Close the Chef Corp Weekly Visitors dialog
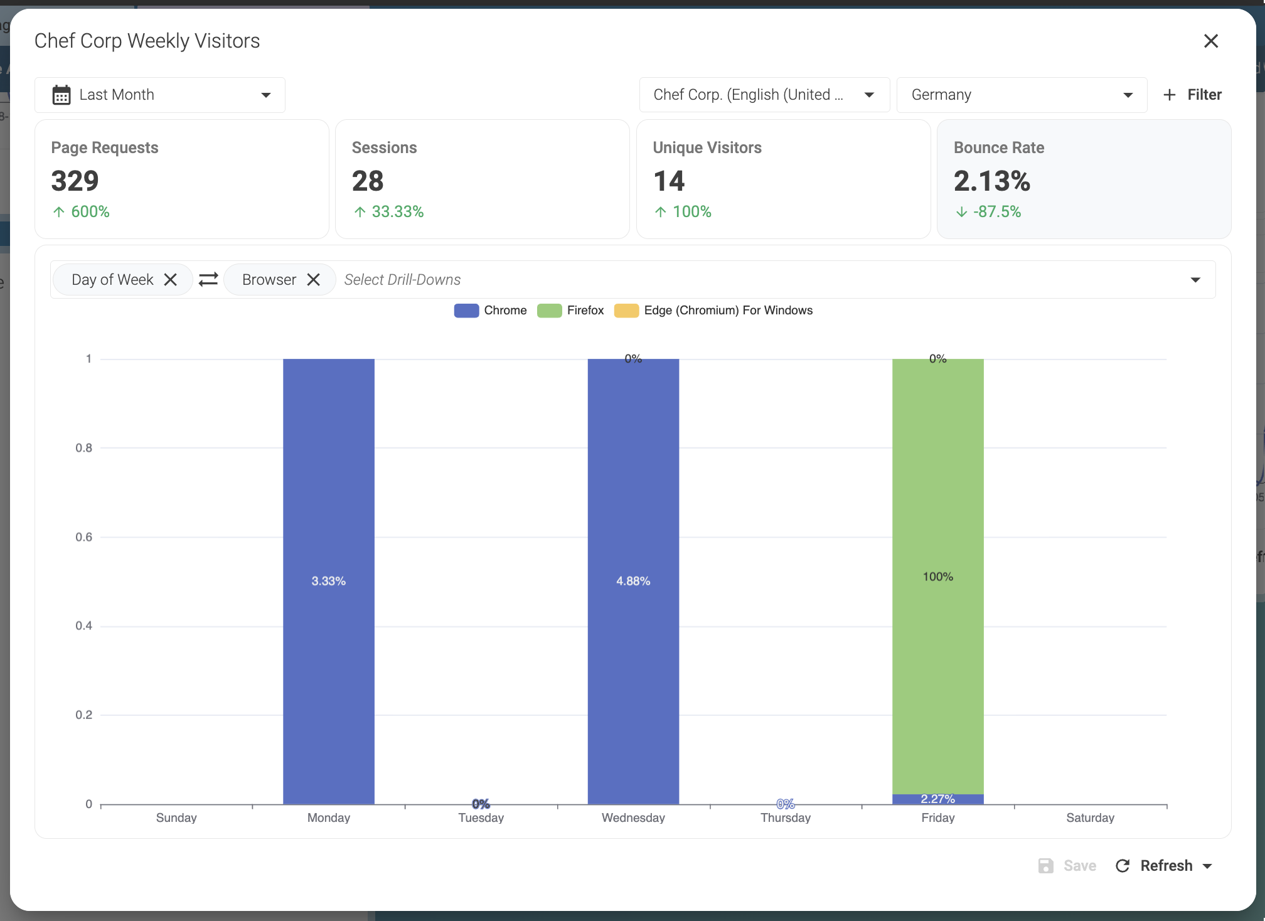Screen dimensions: 1265x921 1210,41
